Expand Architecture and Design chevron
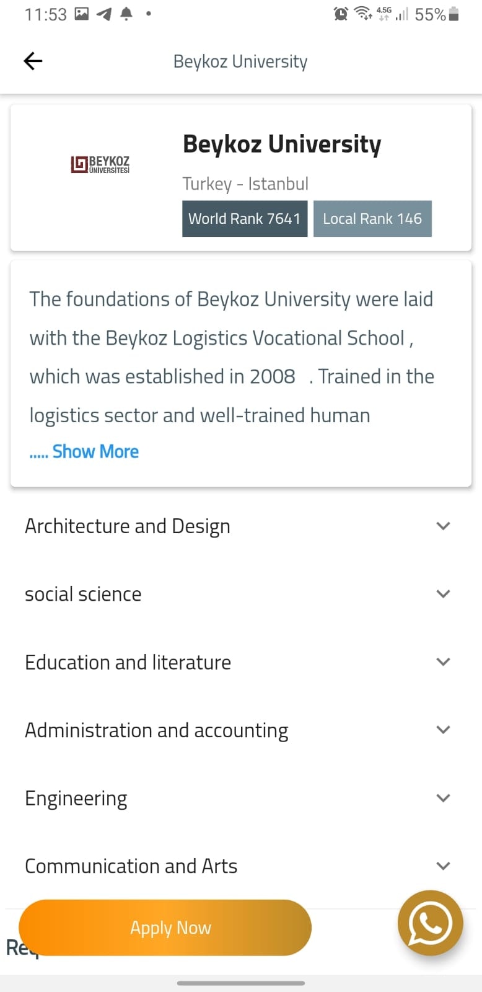The height and width of the screenshot is (992, 482). tap(443, 526)
